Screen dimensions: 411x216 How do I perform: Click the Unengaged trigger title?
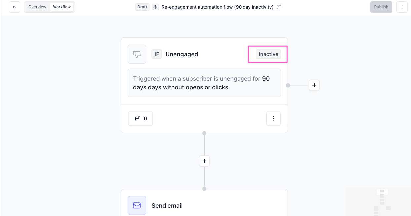(182, 54)
